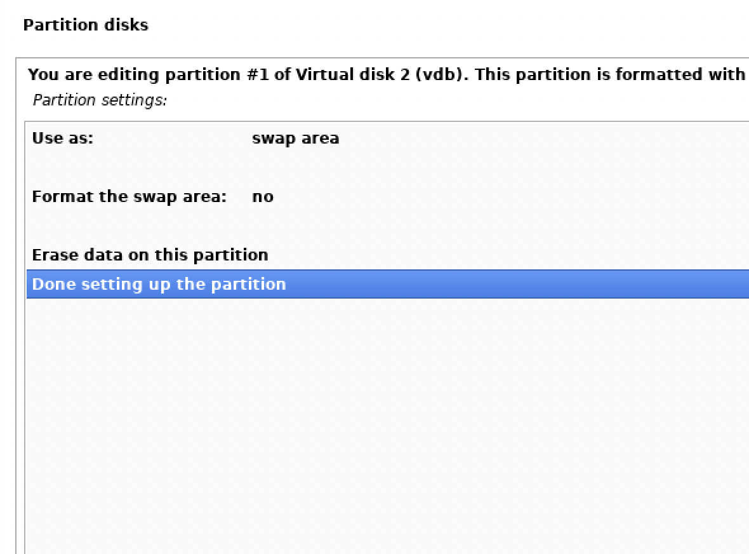Click the 'swap area' value

coord(295,138)
